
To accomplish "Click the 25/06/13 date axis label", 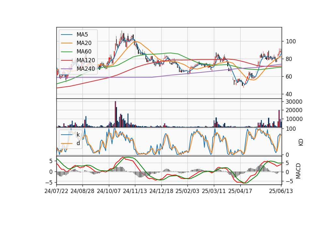I will [281, 191].
